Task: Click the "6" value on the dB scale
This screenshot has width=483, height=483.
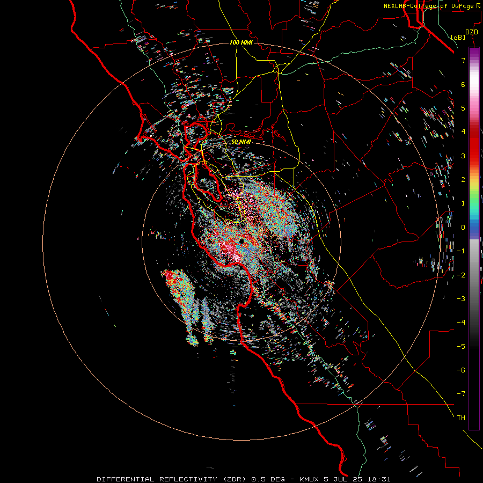Action: click(463, 84)
